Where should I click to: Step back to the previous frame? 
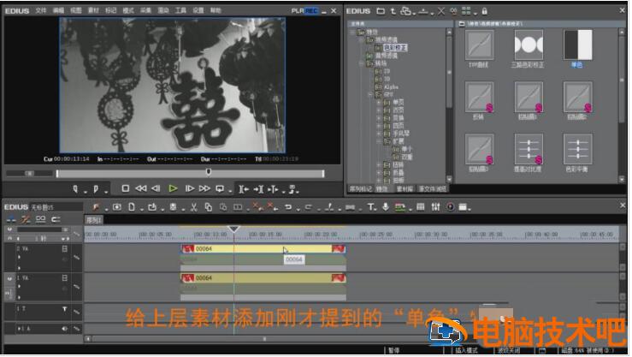156,188
